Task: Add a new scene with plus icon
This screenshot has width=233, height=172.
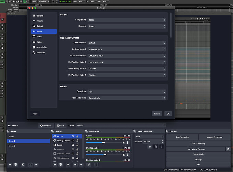Action: coord(10,165)
